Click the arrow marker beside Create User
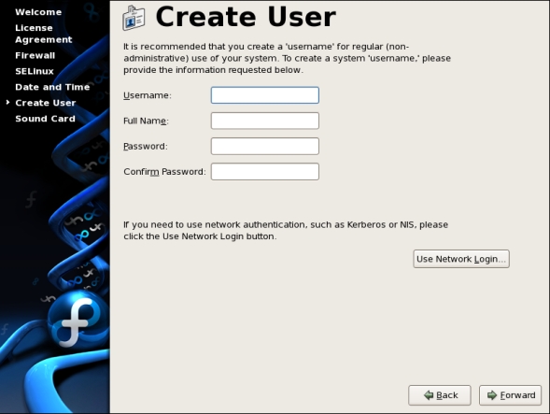 pyautogui.click(x=7, y=102)
